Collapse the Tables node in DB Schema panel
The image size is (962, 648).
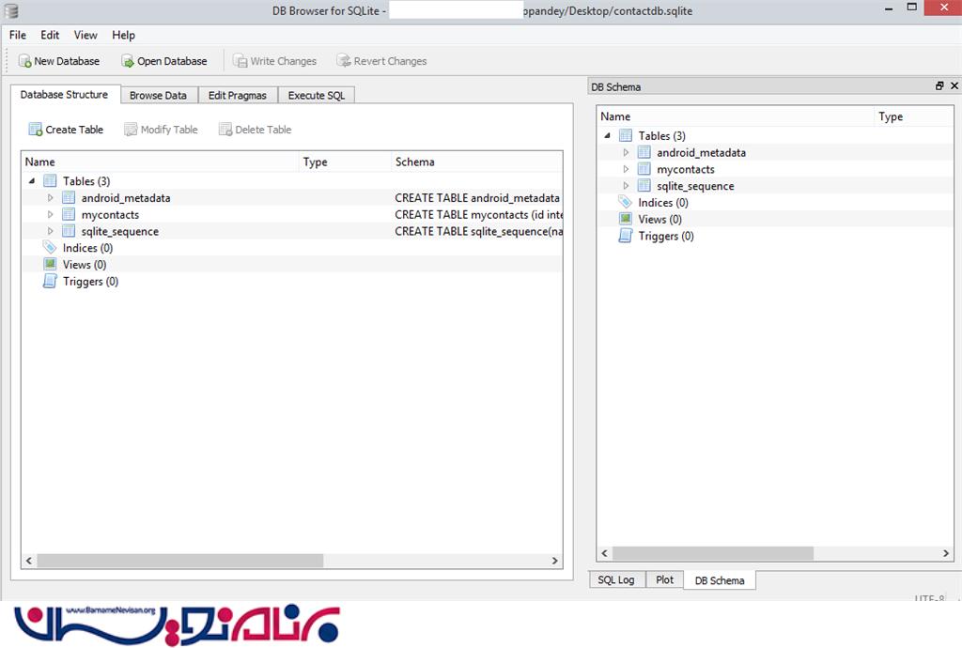[608, 136]
